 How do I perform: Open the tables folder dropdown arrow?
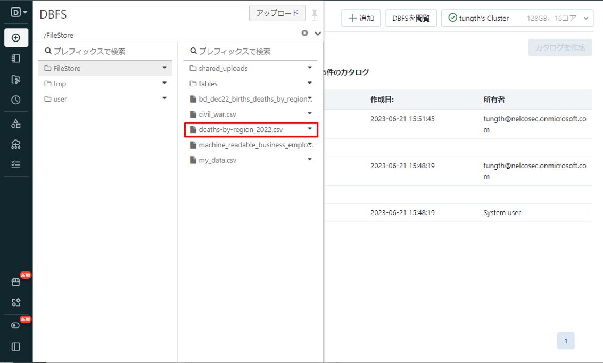click(x=310, y=82)
